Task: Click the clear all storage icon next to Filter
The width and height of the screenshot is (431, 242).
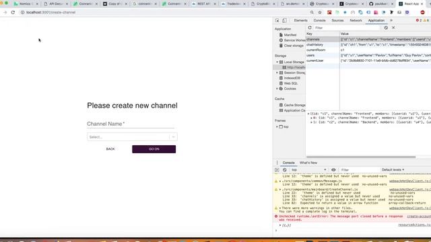Action: pos(386,28)
